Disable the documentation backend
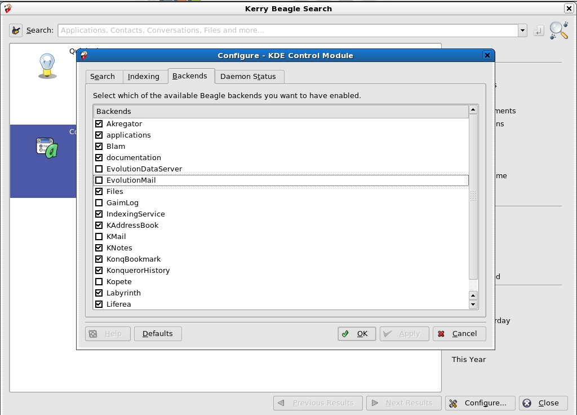 pyautogui.click(x=99, y=158)
